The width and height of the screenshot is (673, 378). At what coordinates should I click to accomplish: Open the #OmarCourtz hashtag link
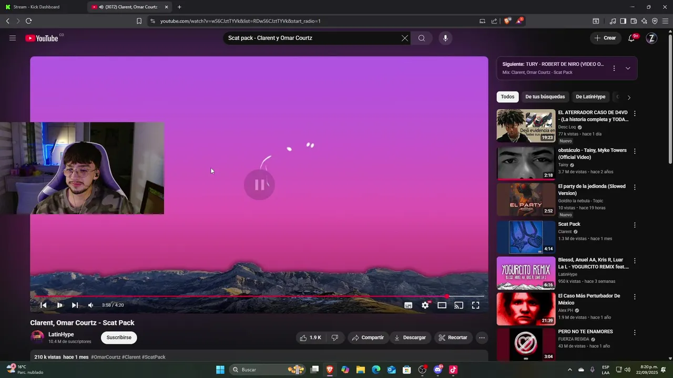106,357
